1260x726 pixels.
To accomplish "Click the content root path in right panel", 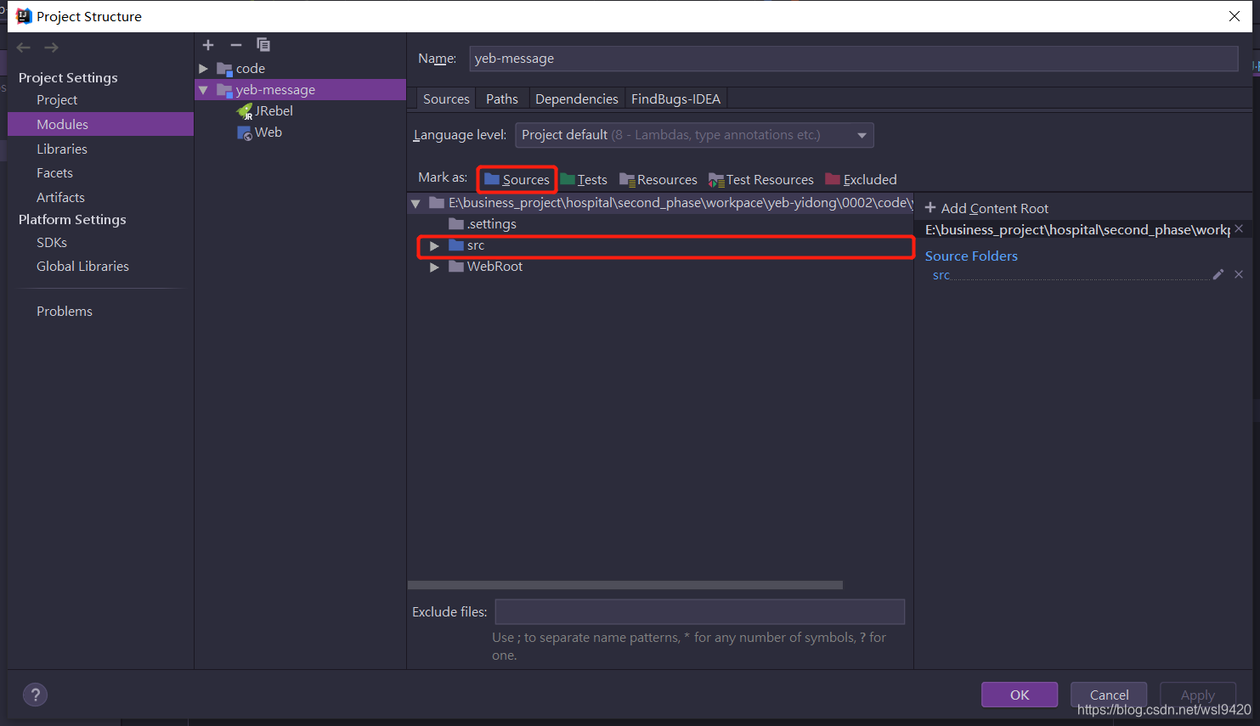I will (1077, 230).
